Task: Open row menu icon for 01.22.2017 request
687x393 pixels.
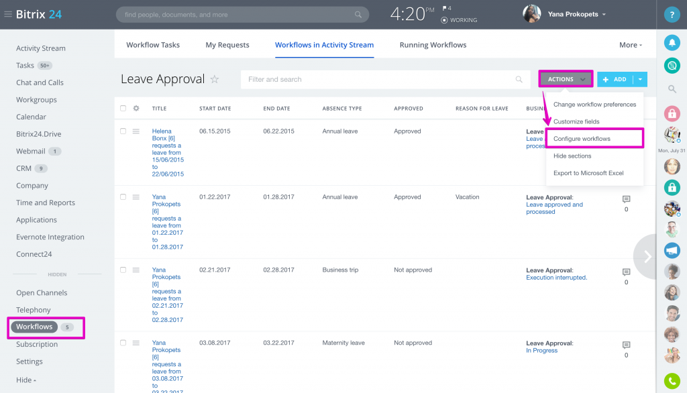Action: pos(136,197)
